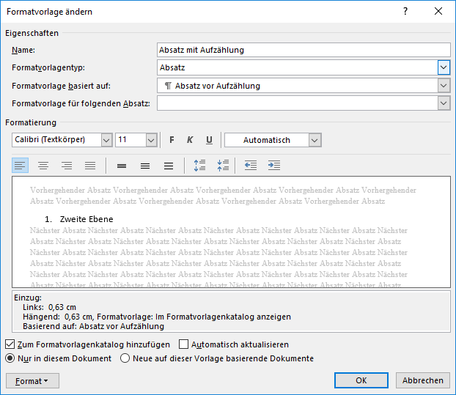Select Neue auf dieser Vorlage basierende Dokumente
The image size is (456, 395).
(125, 358)
